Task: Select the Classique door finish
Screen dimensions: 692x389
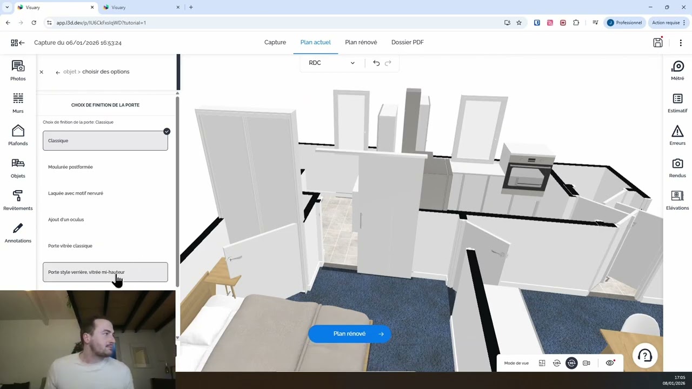Action: click(105, 140)
